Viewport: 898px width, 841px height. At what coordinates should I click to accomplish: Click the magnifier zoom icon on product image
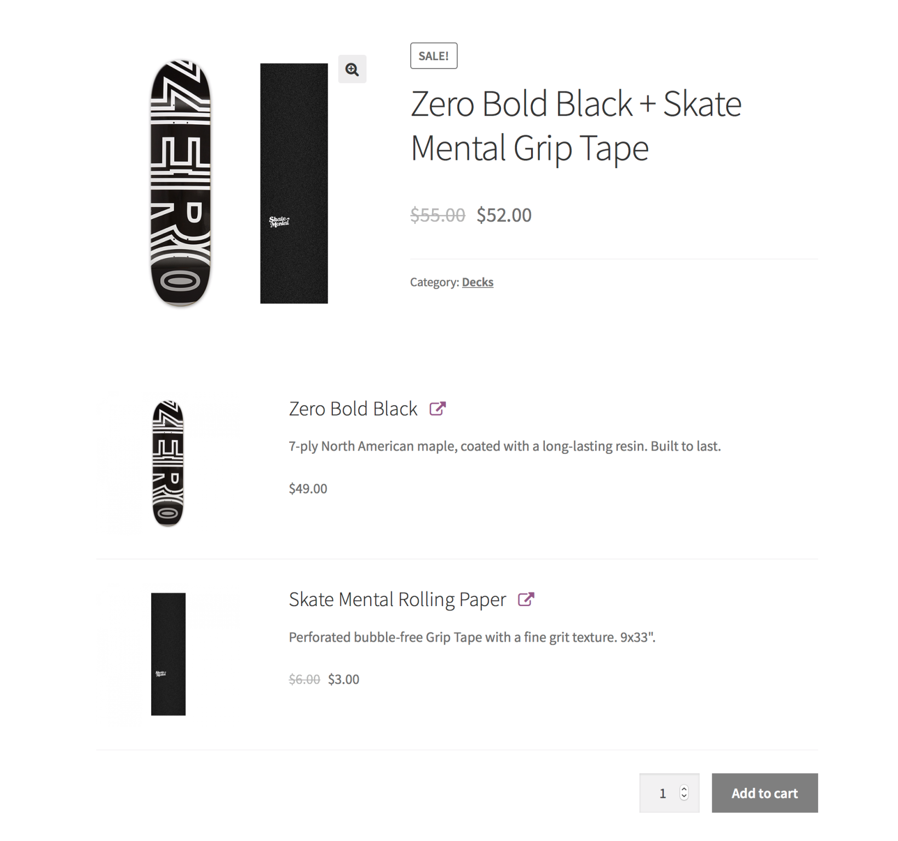tap(352, 70)
